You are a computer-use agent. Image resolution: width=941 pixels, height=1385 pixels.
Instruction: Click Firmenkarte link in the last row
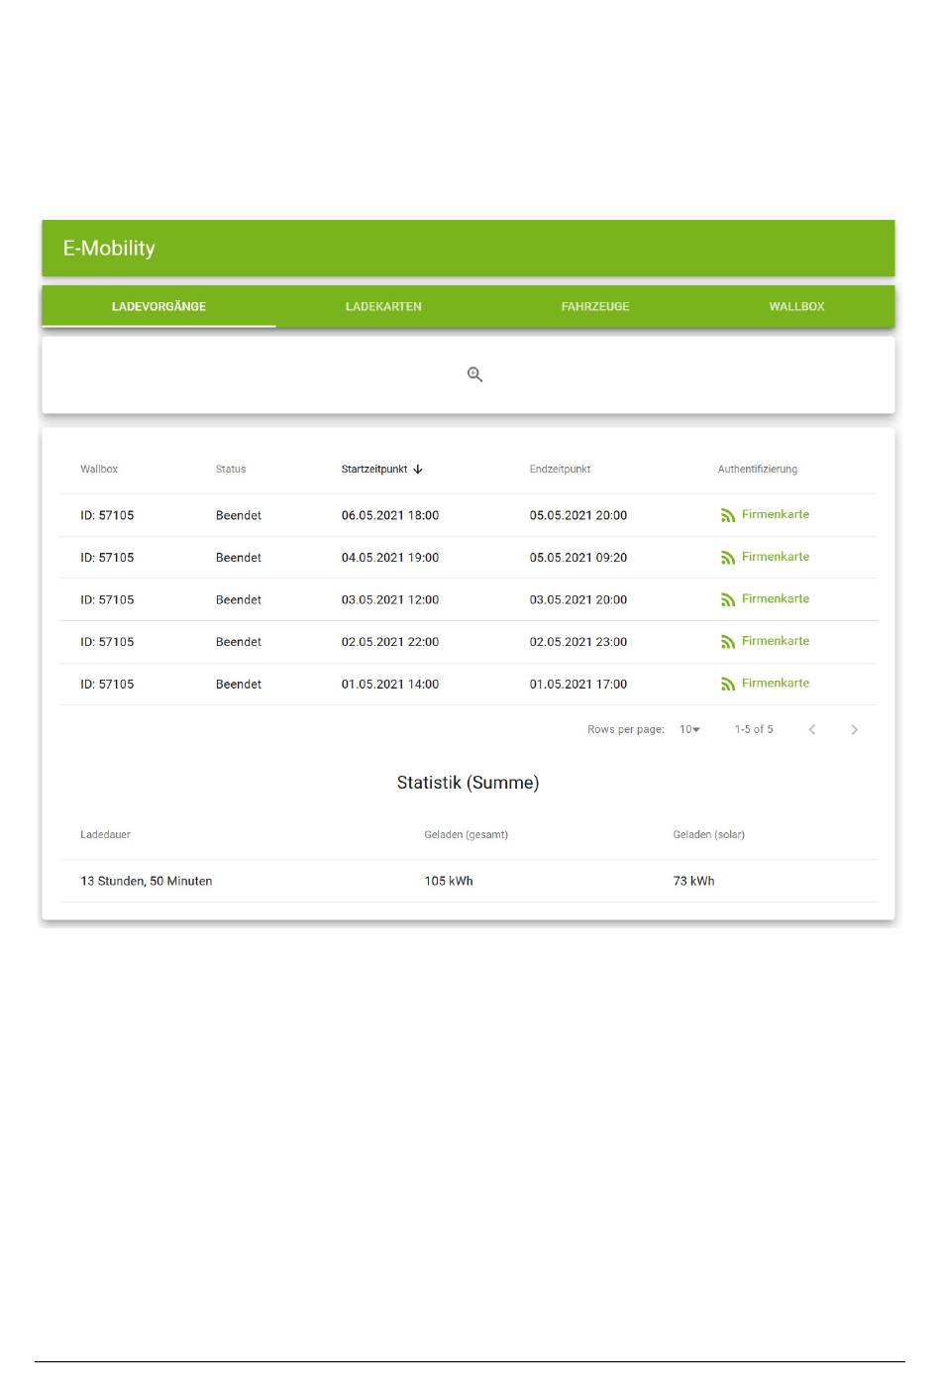pyautogui.click(x=776, y=684)
